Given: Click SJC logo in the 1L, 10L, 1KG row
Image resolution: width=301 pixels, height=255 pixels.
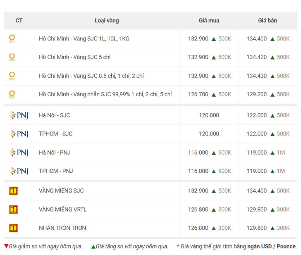Looking at the screenshot, I should [12, 38].
